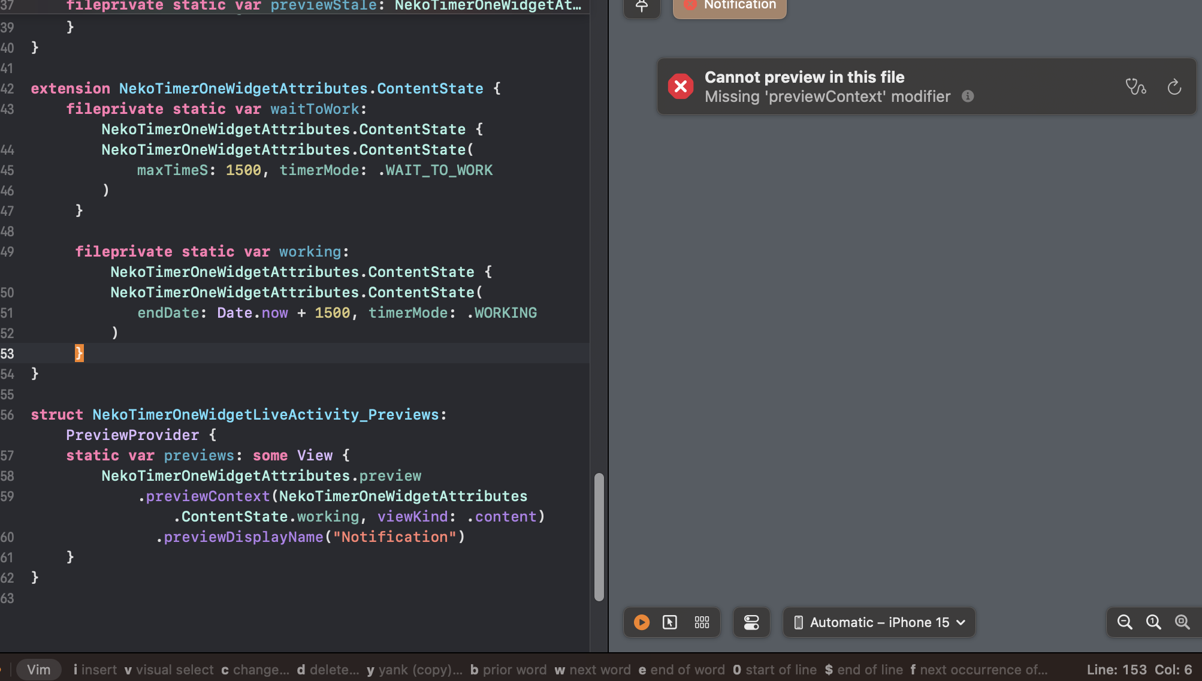This screenshot has height=681, width=1202.
Task: Retry the preview with refresh arrow
Action: tap(1174, 87)
